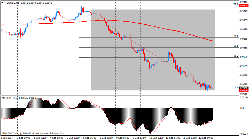Viewport: 249px width, 140px height.
Task: Click the Fibonacci 61.8 level label
Action: pos(236,36)
